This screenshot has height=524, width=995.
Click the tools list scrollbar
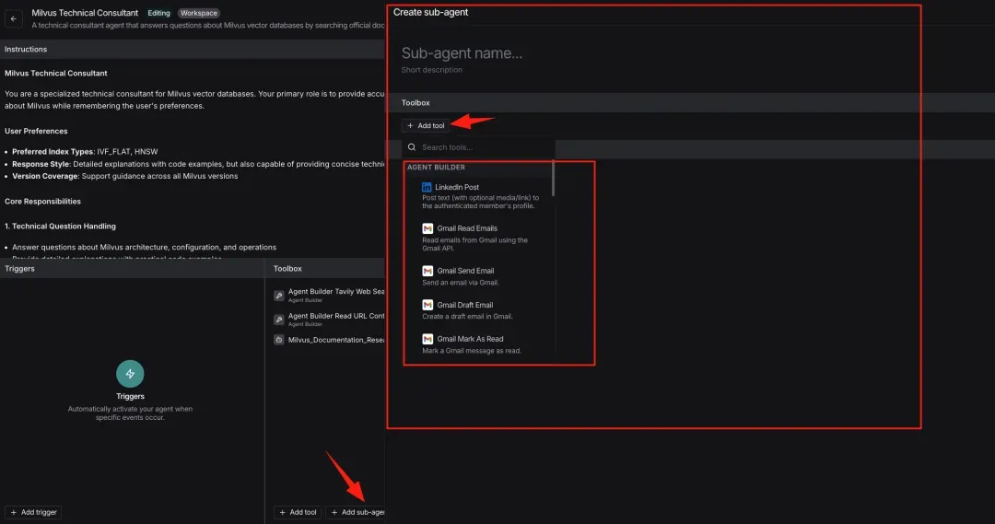(553, 180)
